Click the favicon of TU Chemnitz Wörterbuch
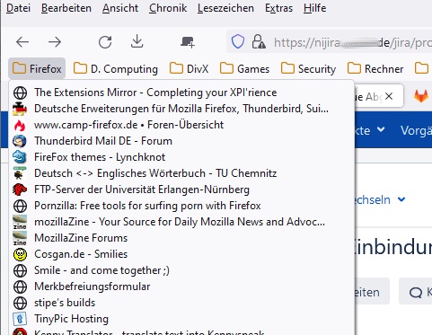This screenshot has width=432, height=335. pyautogui.click(x=20, y=173)
